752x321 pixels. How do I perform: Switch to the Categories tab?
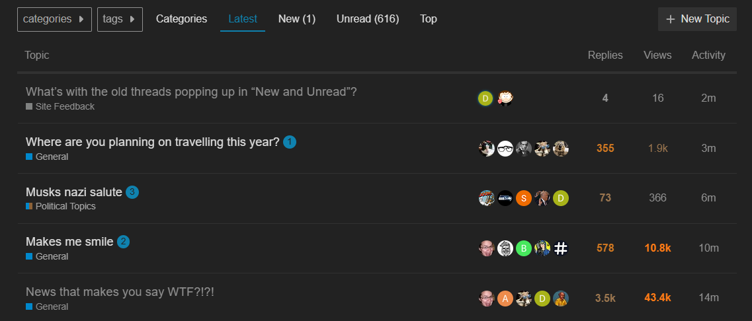click(182, 19)
